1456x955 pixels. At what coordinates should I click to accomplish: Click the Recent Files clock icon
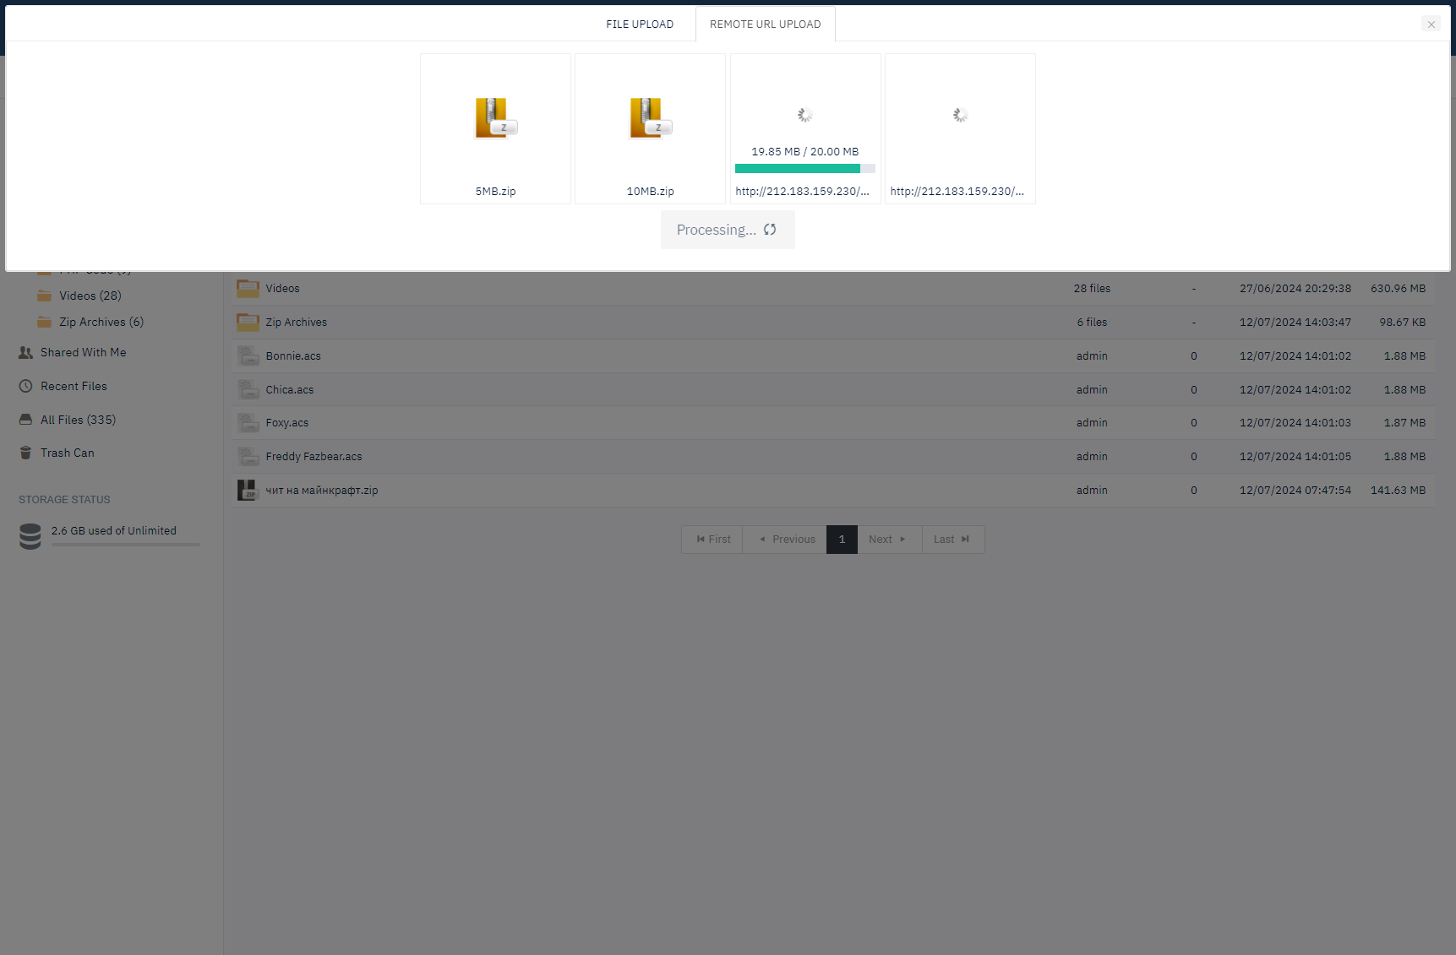pyautogui.click(x=26, y=387)
